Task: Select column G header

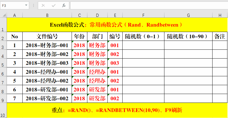Action: click(188, 15)
